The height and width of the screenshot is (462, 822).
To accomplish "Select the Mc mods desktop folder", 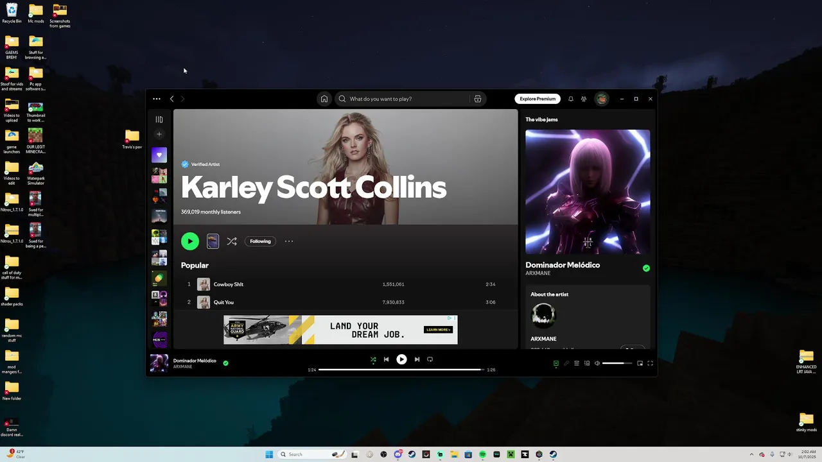I will click(36, 13).
